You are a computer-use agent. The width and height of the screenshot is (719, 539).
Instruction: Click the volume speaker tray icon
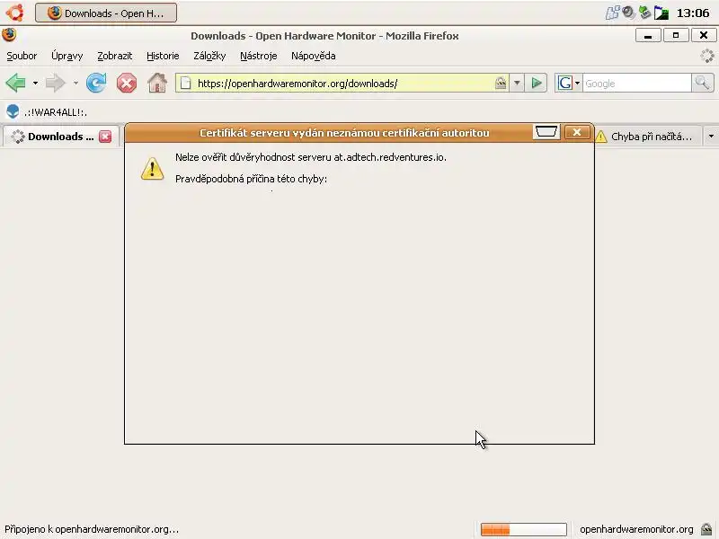[x=628, y=13]
